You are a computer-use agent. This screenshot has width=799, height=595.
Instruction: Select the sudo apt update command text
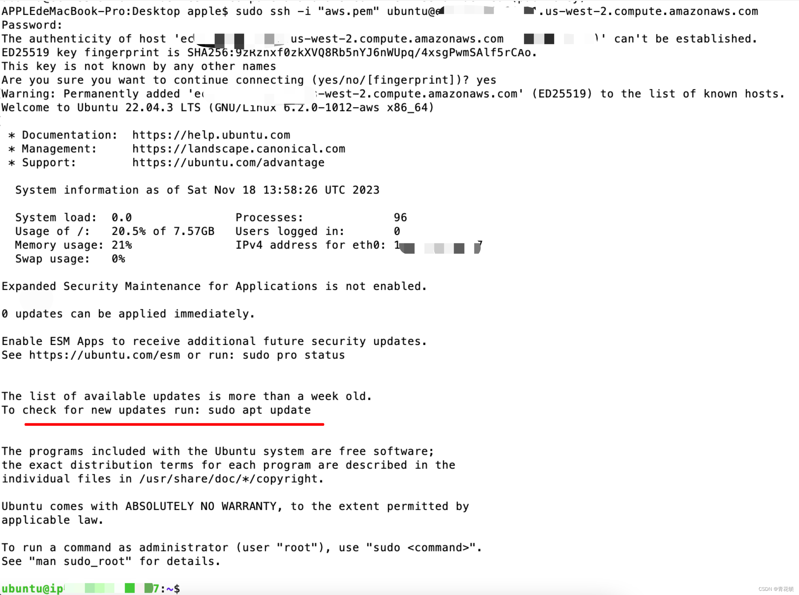click(x=259, y=410)
